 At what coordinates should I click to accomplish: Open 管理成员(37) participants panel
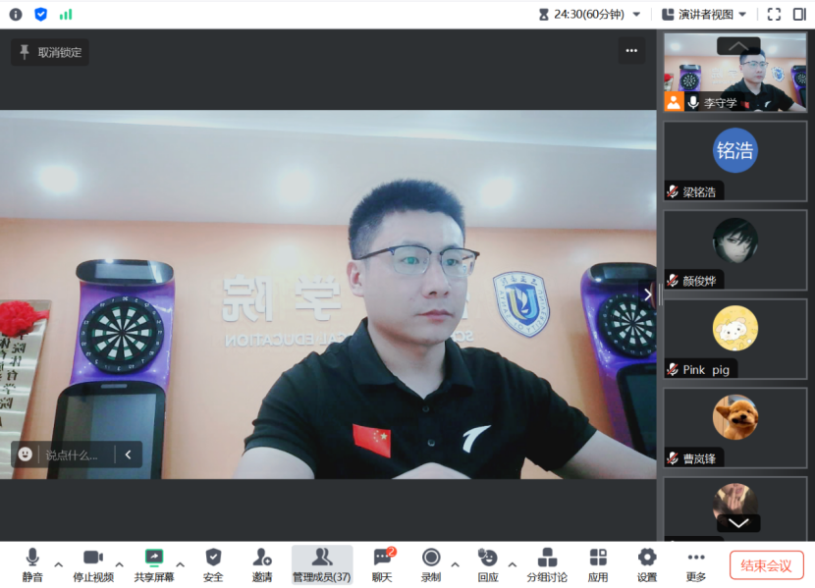[x=321, y=559]
